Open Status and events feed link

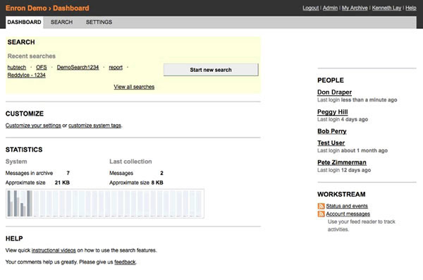[x=347, y=206]
